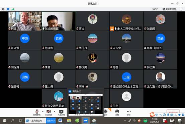Start screen sharing from toolbar
The width and height of the screenshot is (185, 124).
61,112
